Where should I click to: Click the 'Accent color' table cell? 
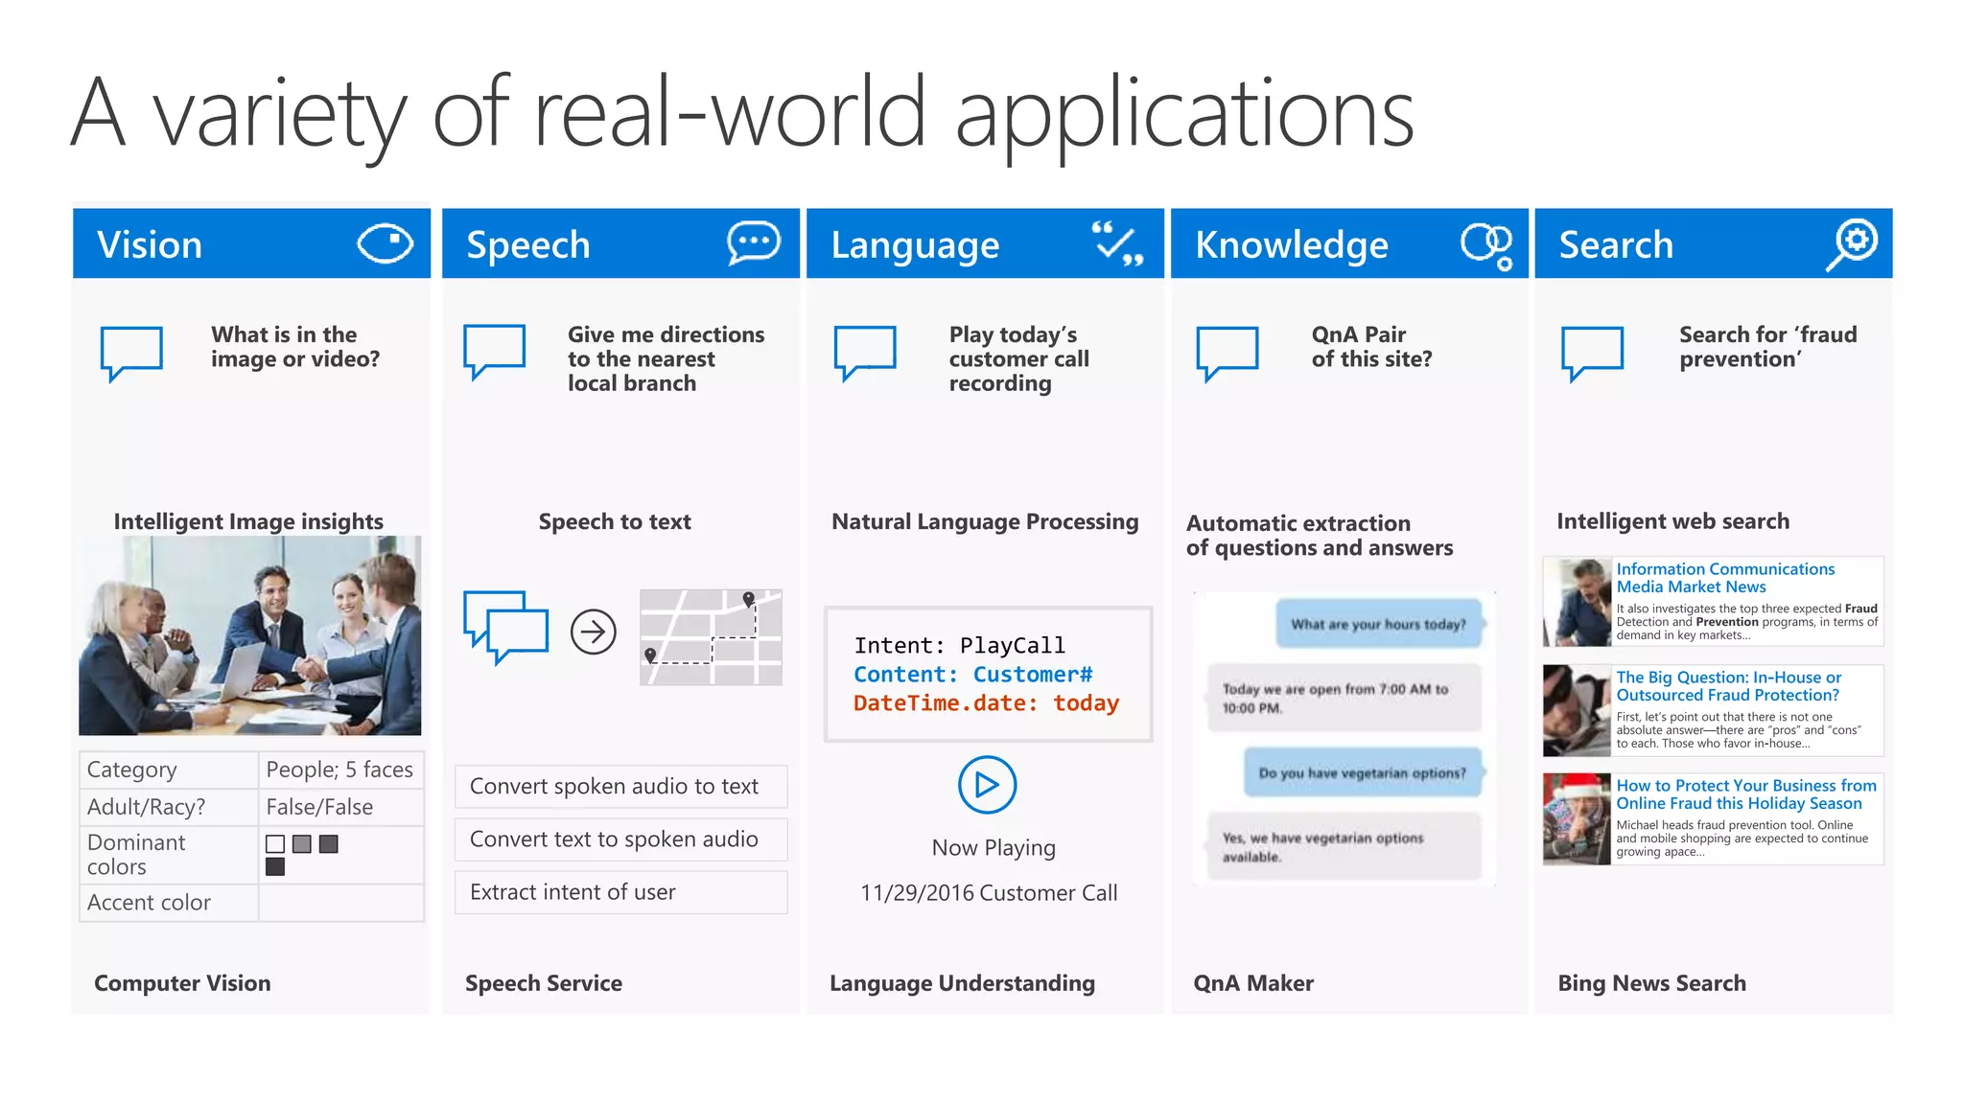point(169,903)
